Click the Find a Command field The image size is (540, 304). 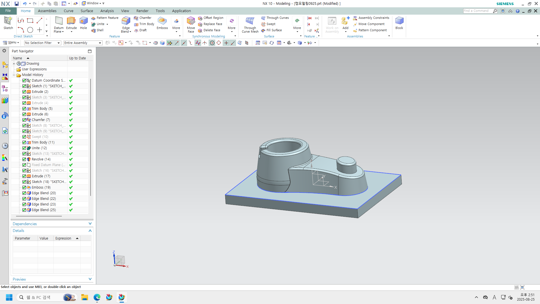(478, 11)
